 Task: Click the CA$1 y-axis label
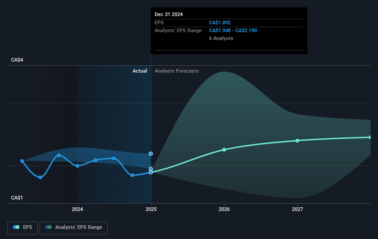pos(17,198)
